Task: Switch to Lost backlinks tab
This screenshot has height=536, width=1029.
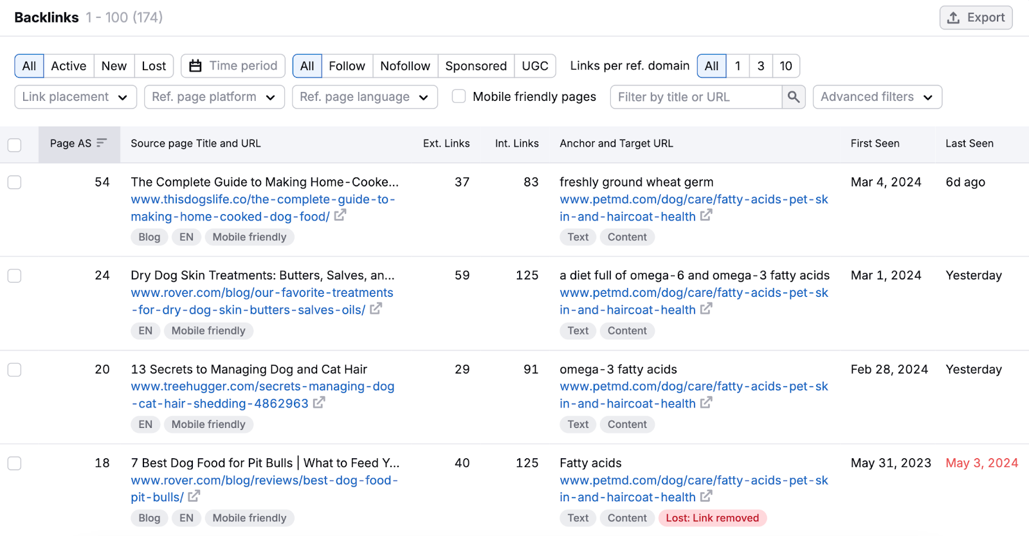Action: (154, 66)
